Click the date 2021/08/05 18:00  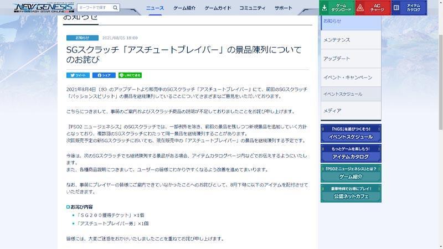click(x=120, y=38)
